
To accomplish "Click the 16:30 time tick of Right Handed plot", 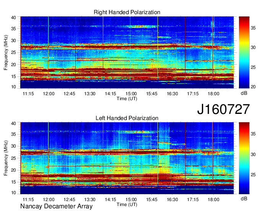I will (x=172, y=94).
